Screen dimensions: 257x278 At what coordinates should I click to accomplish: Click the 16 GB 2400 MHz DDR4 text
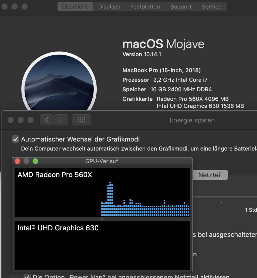click(181, 89)
